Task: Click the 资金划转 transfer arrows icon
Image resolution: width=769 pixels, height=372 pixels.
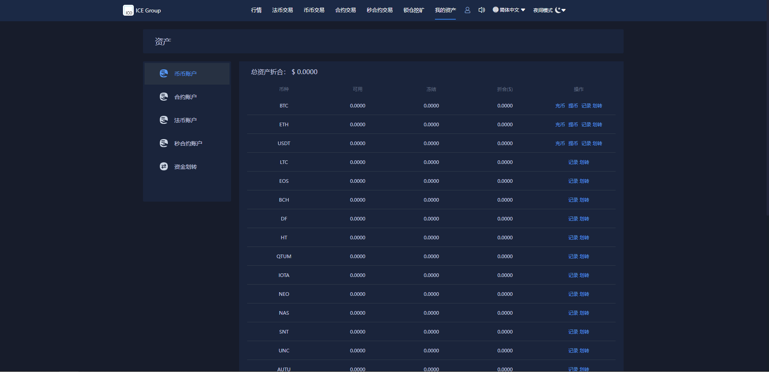Action: tap(164, 166)
